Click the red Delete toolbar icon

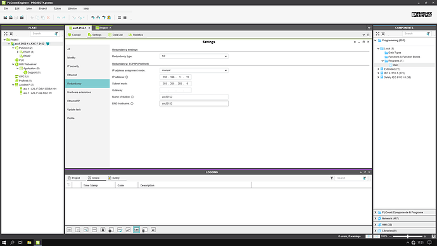[48, 18]
